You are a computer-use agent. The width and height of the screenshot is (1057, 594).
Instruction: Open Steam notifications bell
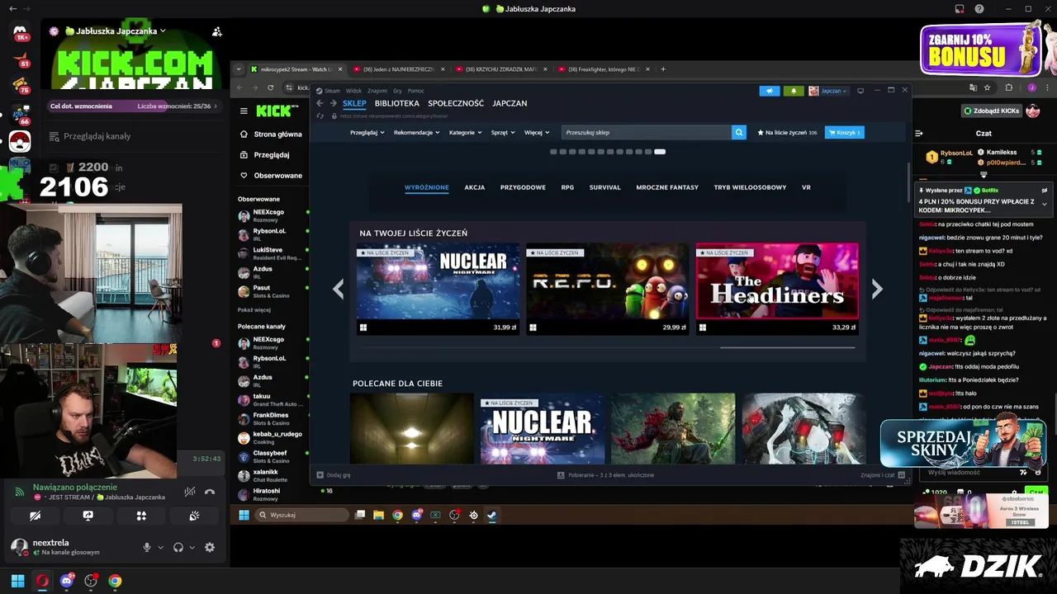[794, 91]
